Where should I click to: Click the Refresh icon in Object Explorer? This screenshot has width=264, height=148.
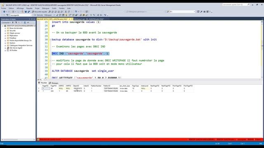point(25,23)
